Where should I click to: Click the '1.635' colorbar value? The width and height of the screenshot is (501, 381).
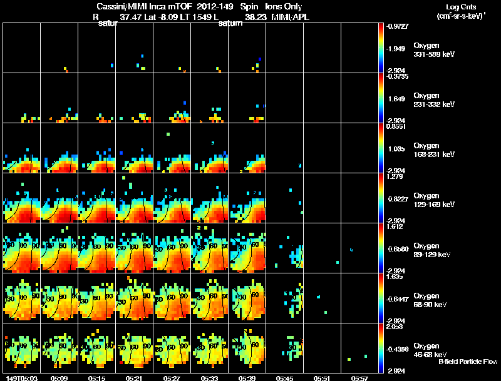[395, 277]
